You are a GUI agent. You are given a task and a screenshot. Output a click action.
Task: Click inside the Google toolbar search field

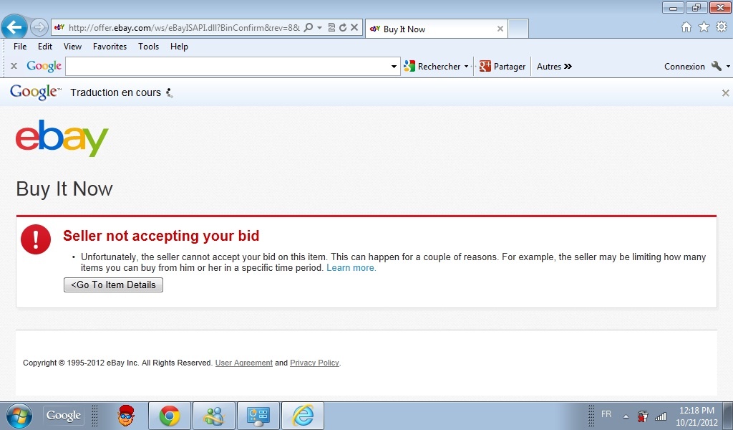pyautogui.click(x=228, y=67)
